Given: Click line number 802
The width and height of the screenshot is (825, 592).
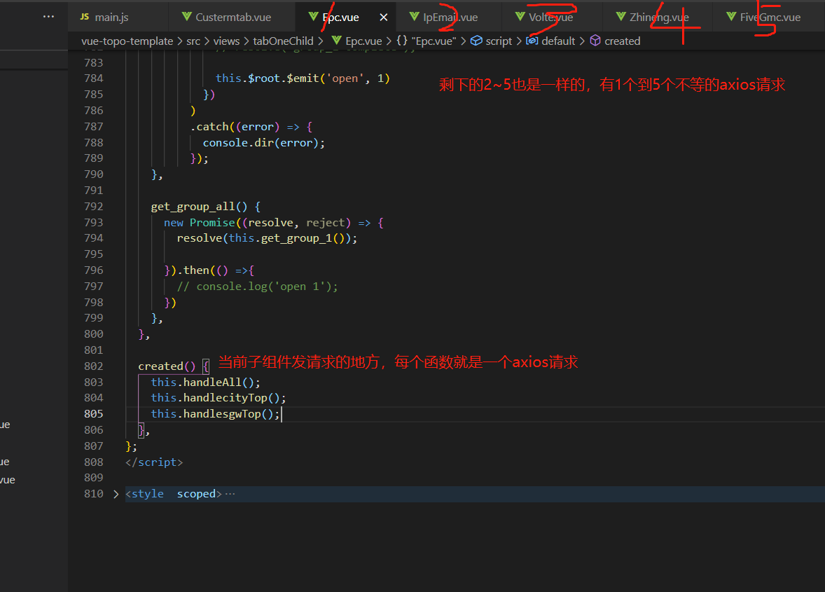Looking at the screenshot, I should pos(94,366).
